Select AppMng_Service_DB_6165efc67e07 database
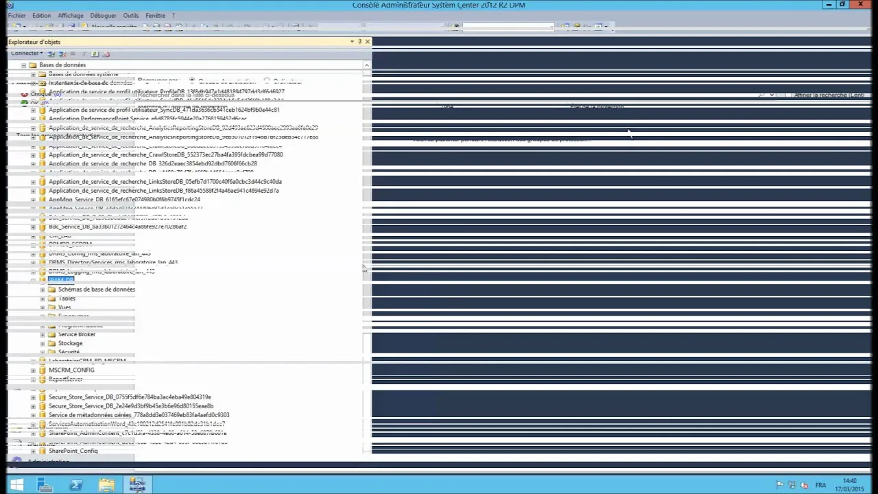Viewport: 878px width, 494px height. (124, 200)
